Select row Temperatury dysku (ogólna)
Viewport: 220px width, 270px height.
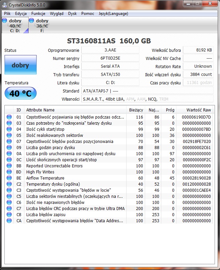click(x=109, y=184)
